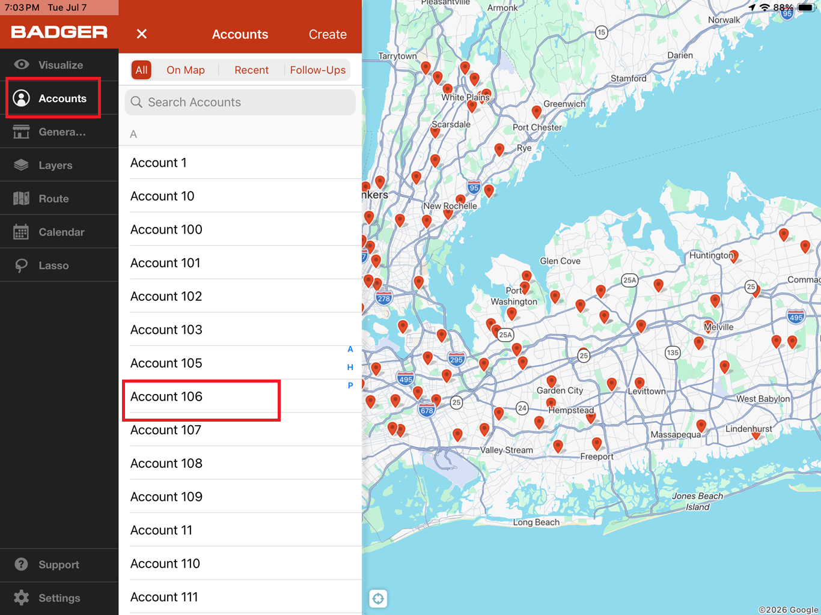821x615 pixels.
Task: Open Account 108
Action: click(240, 463)
